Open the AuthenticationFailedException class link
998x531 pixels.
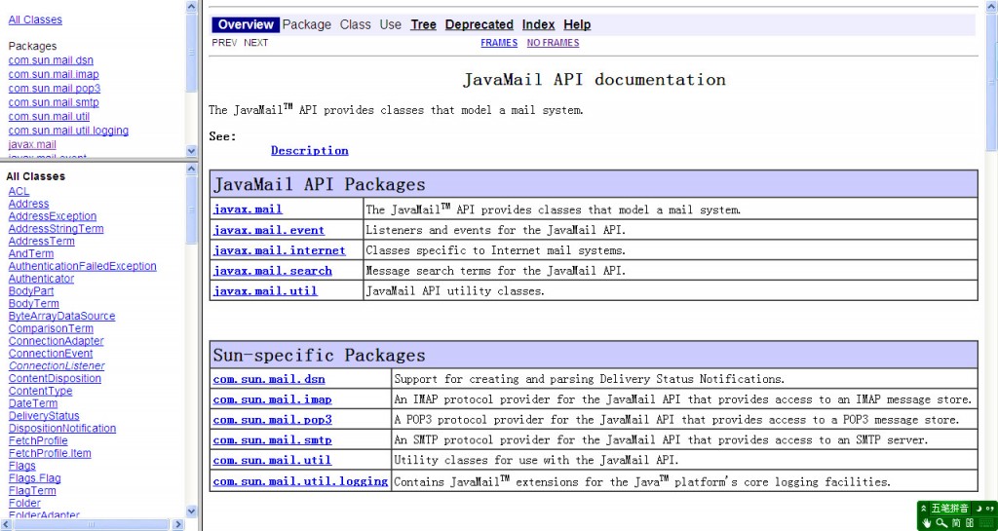[x=82, y=266]
